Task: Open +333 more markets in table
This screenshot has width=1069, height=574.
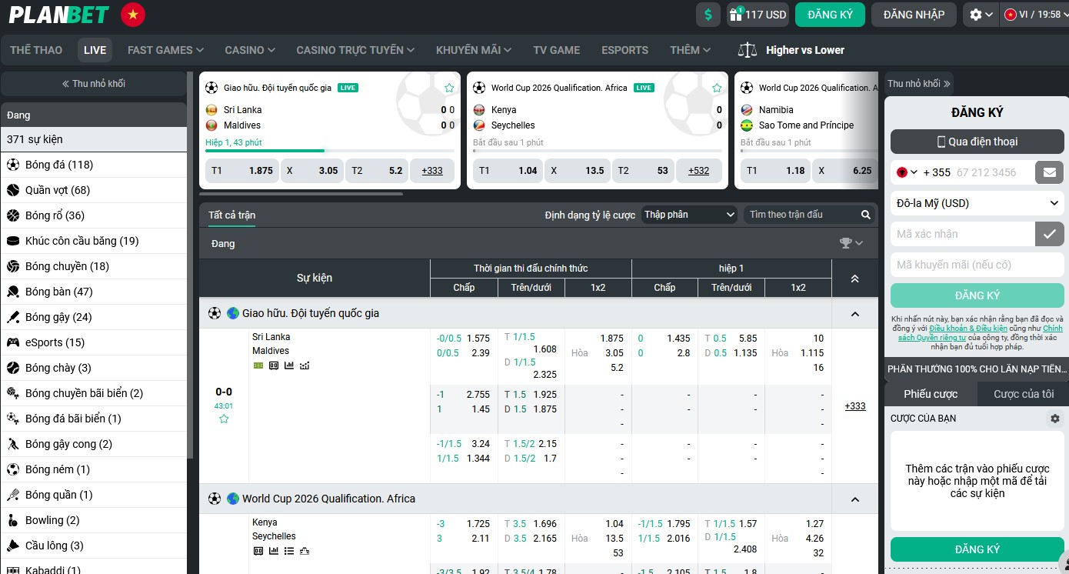Action: tap(854, 405)
